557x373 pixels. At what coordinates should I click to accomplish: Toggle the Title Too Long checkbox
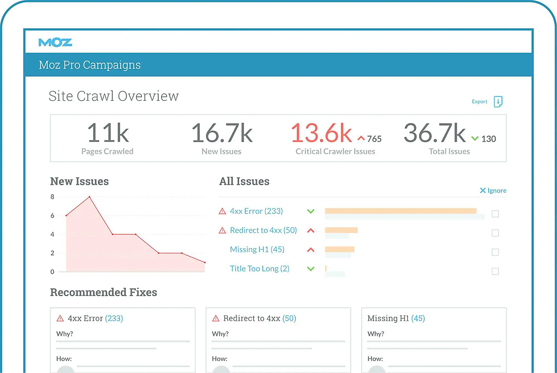pos(495,271)
